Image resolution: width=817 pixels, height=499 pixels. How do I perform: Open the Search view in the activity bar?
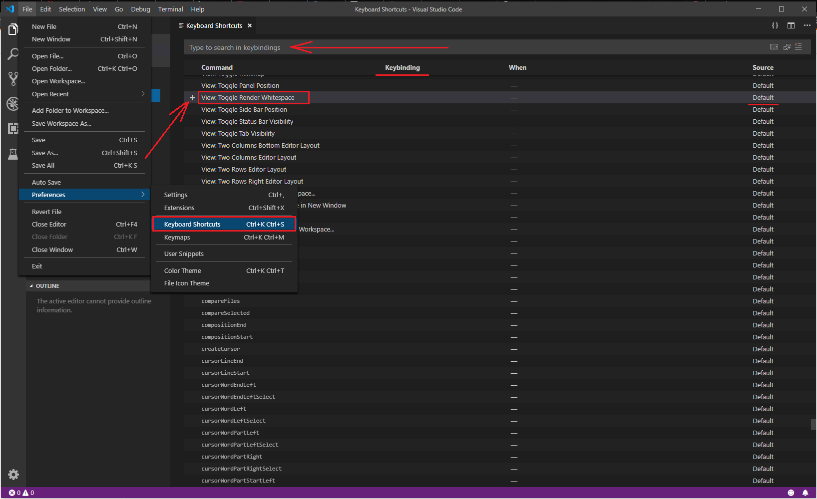13,54
